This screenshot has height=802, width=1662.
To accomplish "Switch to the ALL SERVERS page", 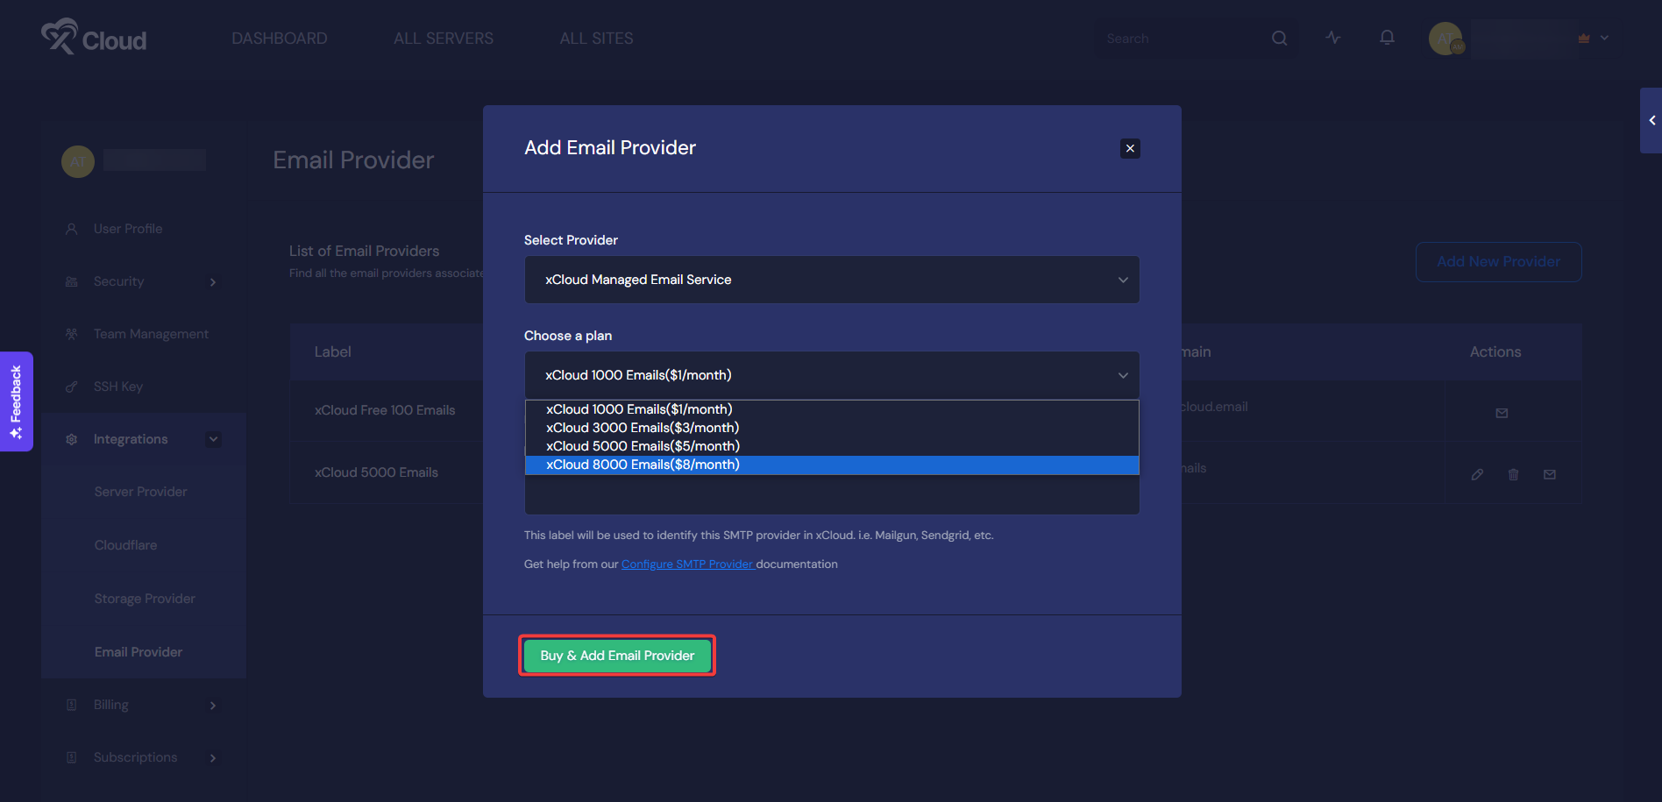I will (x=444, y=38).
